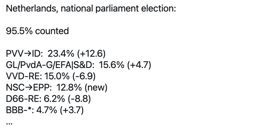Select the D66-RE party label
The width and height of the screenshot is (253, 140).
pos(24,99)
